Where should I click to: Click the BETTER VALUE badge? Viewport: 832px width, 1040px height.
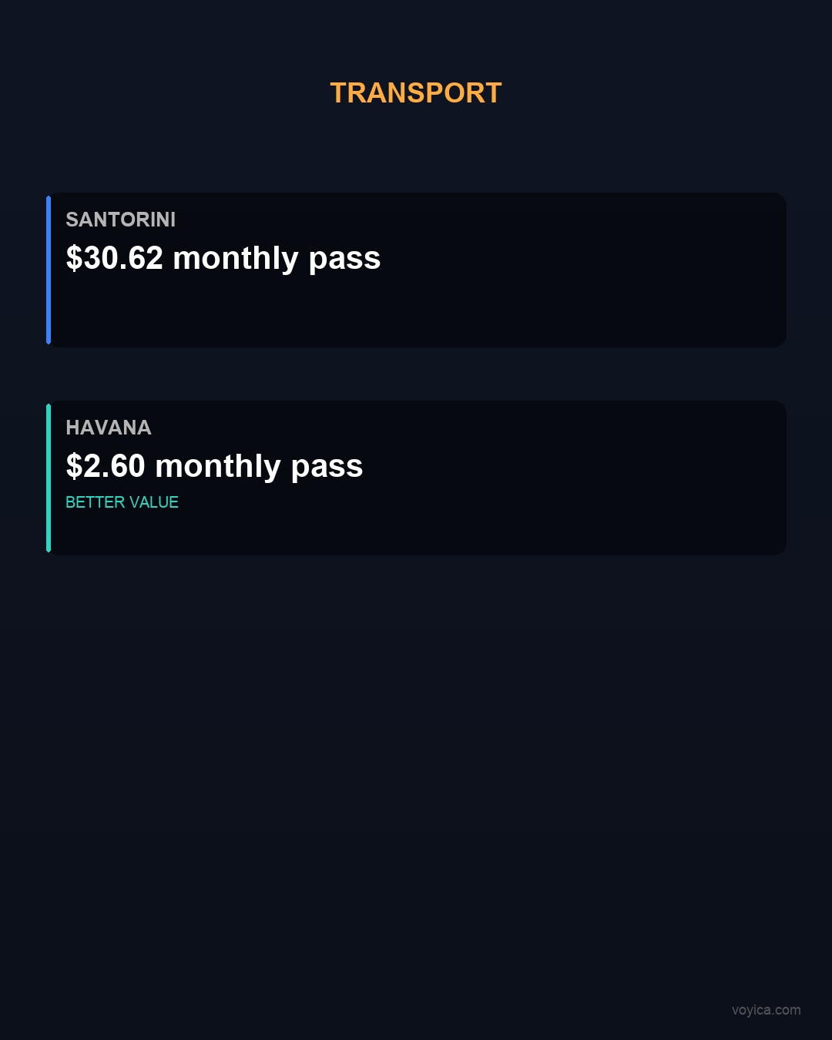pos(122,502)
